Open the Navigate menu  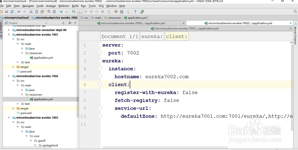coord(28,6)
